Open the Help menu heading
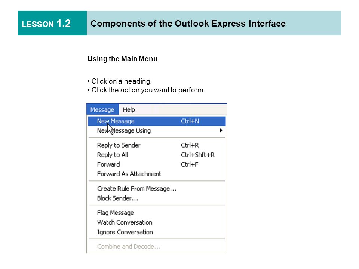This screenshot has height=269, width=359. (129, 109)
